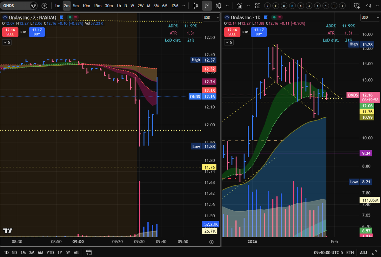Add a symbol with the plus icon

[x=44, y=6]
